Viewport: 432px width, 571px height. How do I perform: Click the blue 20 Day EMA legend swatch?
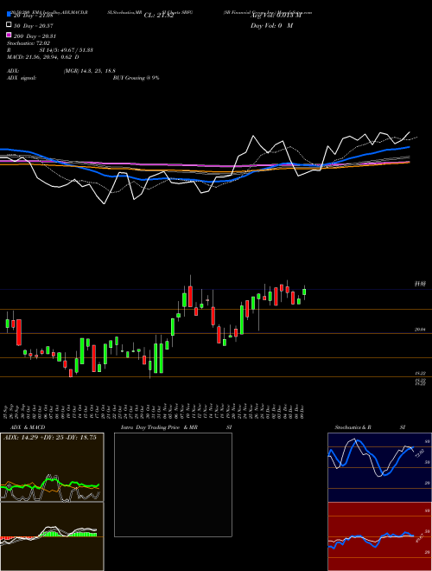pos(9,14)
